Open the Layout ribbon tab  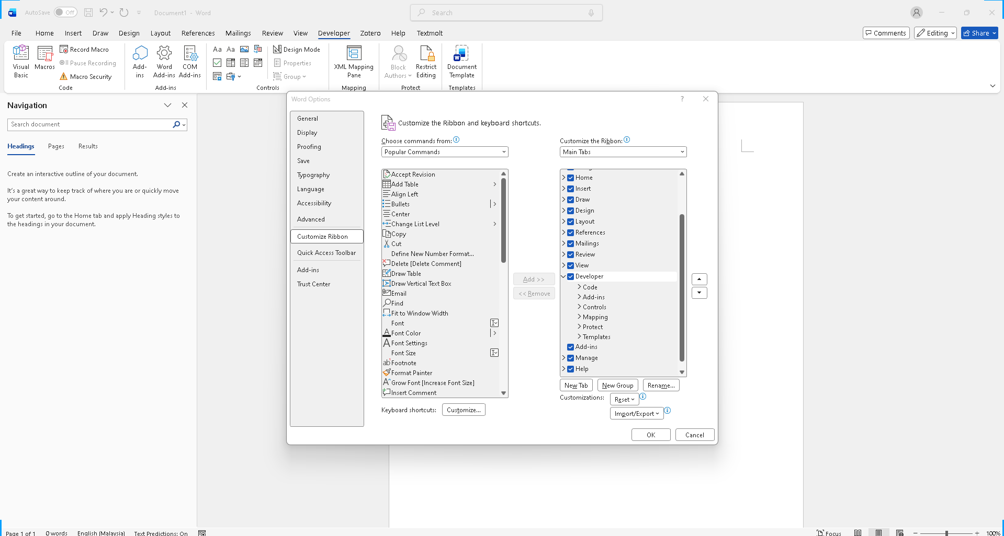click(161, 33)
